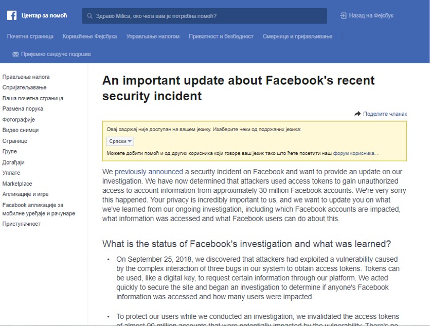This screenshot has height=326, width=430.
Task: Open Marketplace sidebar topic
Action: click(17, 184)
